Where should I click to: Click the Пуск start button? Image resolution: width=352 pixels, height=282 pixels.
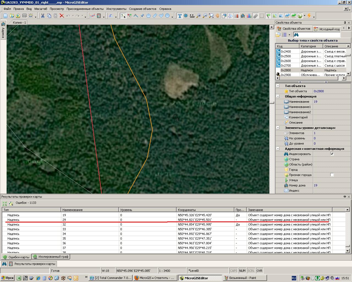pyautogui.click(x=7, y=278)
